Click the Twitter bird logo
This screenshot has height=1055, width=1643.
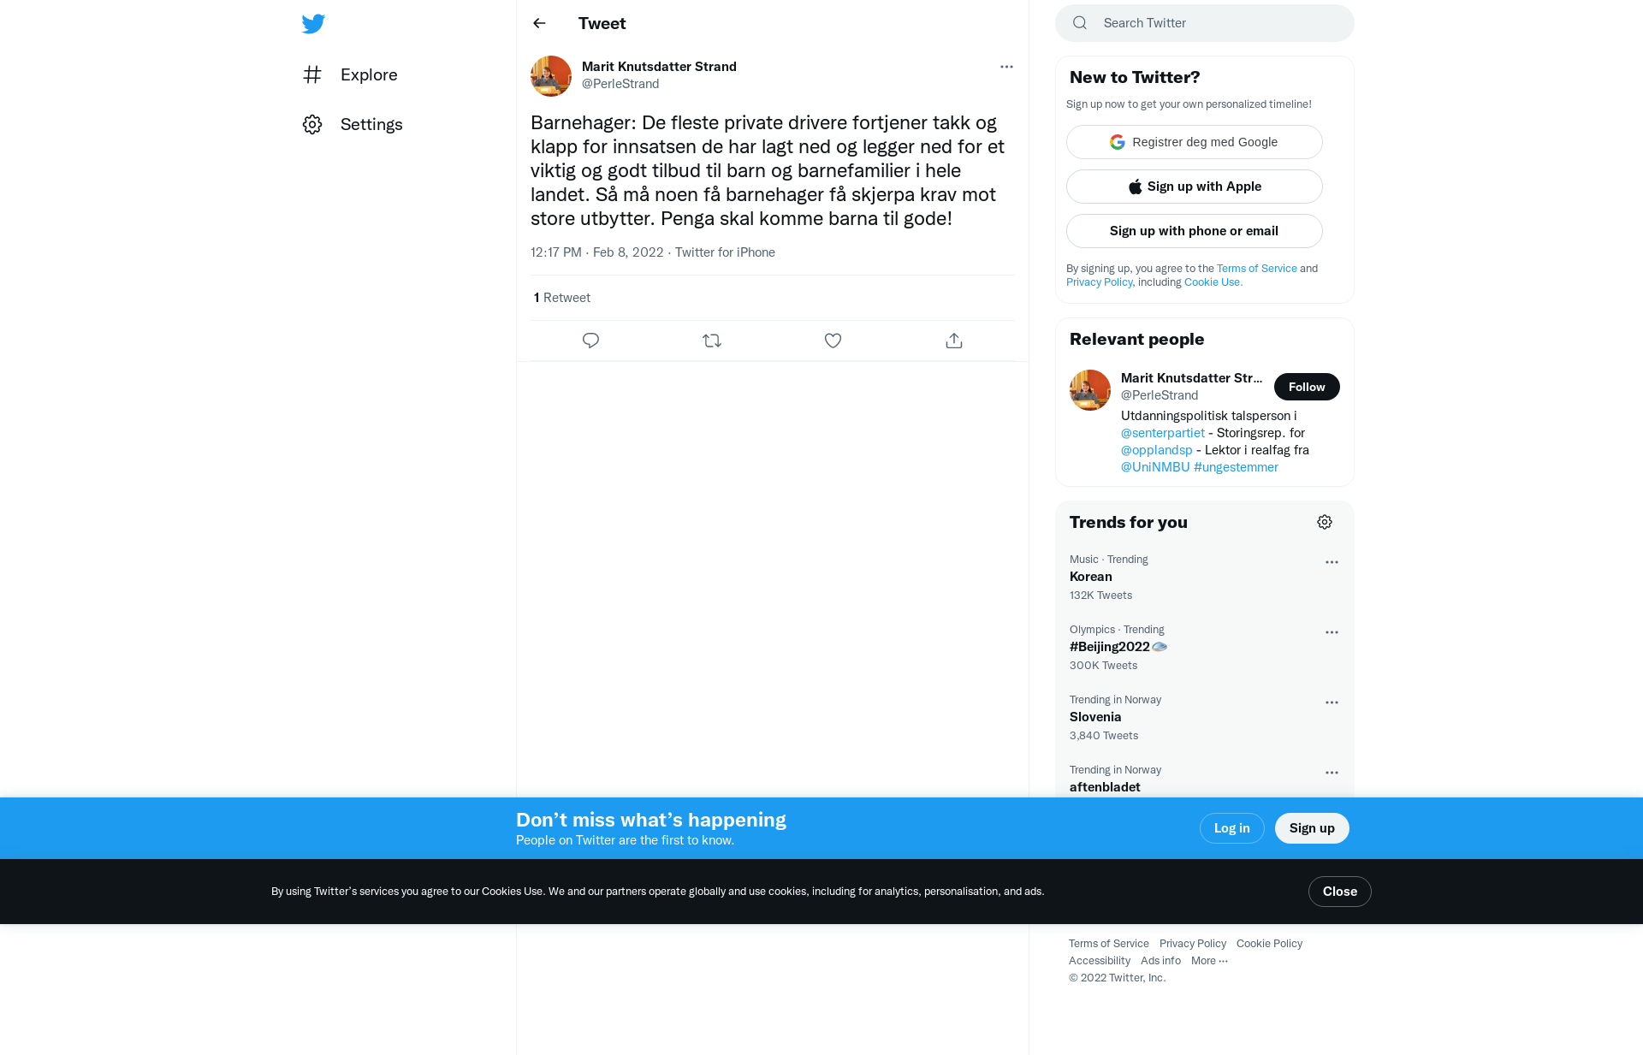[313, 24]
